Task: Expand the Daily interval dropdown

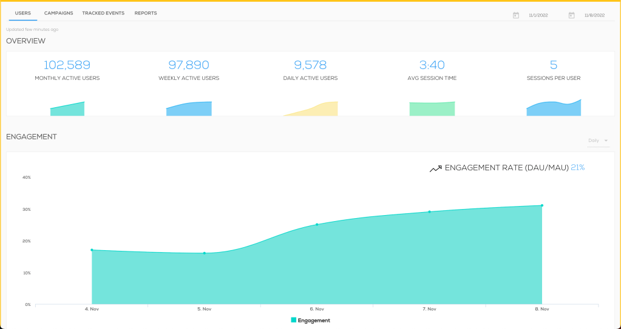Action: [597, 141]
